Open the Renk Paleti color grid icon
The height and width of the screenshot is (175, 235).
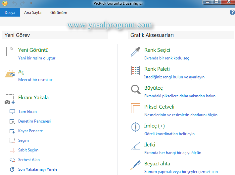click(x=136, y=71)
